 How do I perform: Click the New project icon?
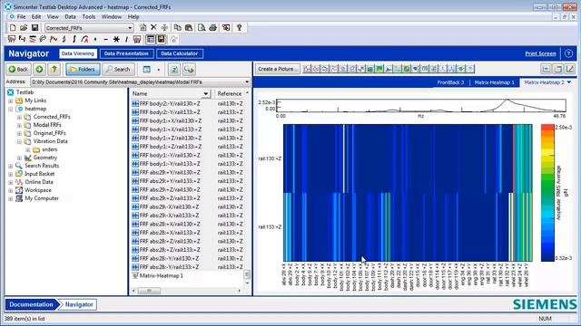point(13,28)
